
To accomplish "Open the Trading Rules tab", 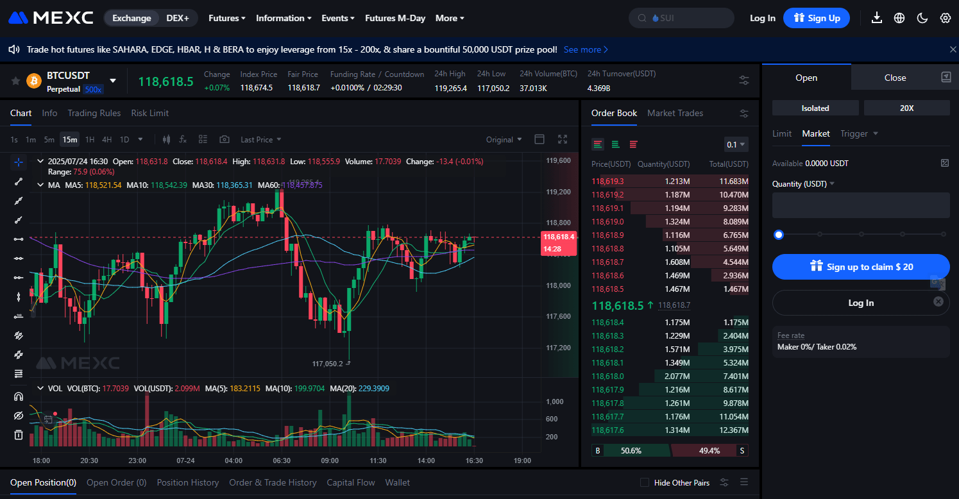I will pyautogui.click(x=94, y=113).
